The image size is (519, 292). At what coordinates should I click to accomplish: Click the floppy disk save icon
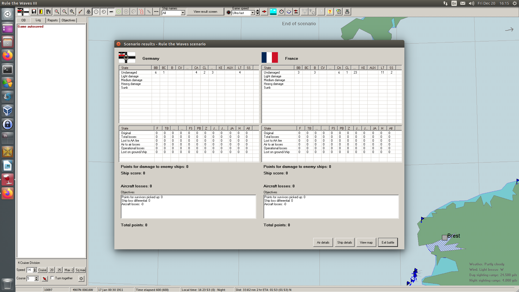coord(34,12)
